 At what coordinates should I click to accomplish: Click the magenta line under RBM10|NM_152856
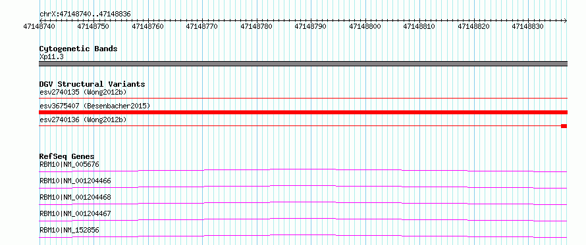click(303, 236)
